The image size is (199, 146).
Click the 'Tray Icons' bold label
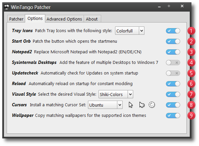click(x=22, y=30)
